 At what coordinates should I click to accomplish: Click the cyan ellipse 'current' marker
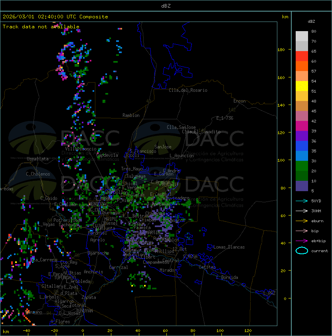pos(302,251)
